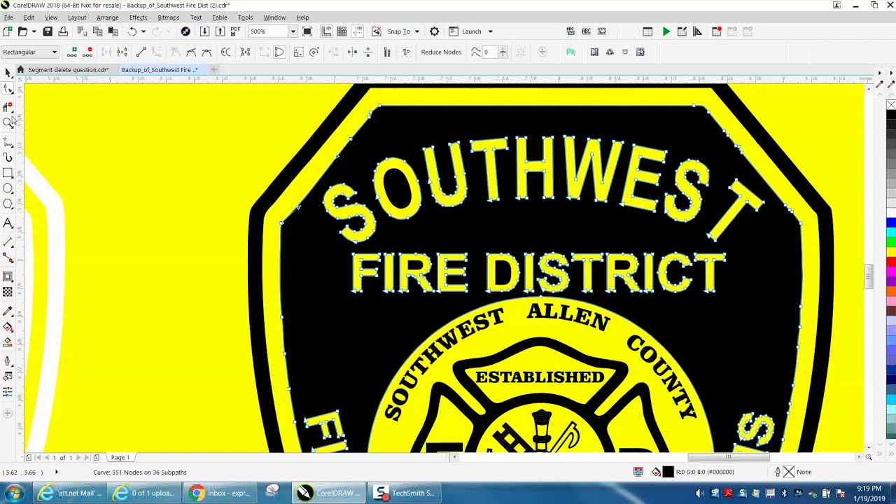This screenshot has width=896, height=504.
Task: Open TechSmith in the taskbar
Action: coord(405,493)
